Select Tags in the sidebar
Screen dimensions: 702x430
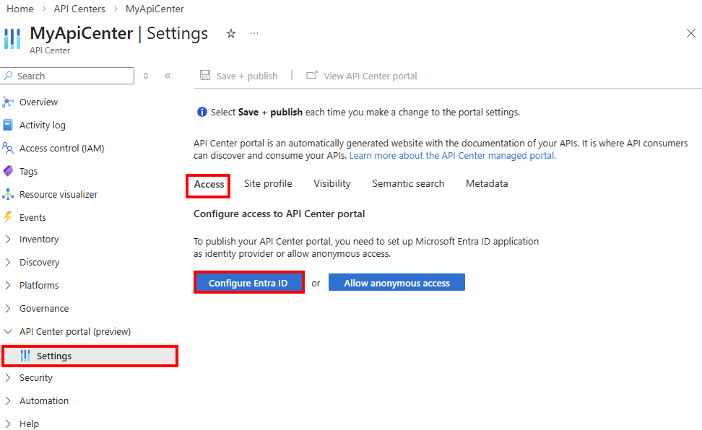tap(30, 171)
